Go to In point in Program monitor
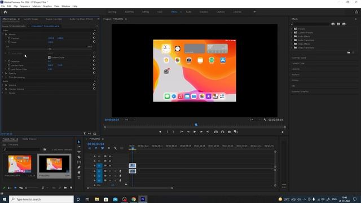This screenshot has width=361, height=203. coord(182,132)
